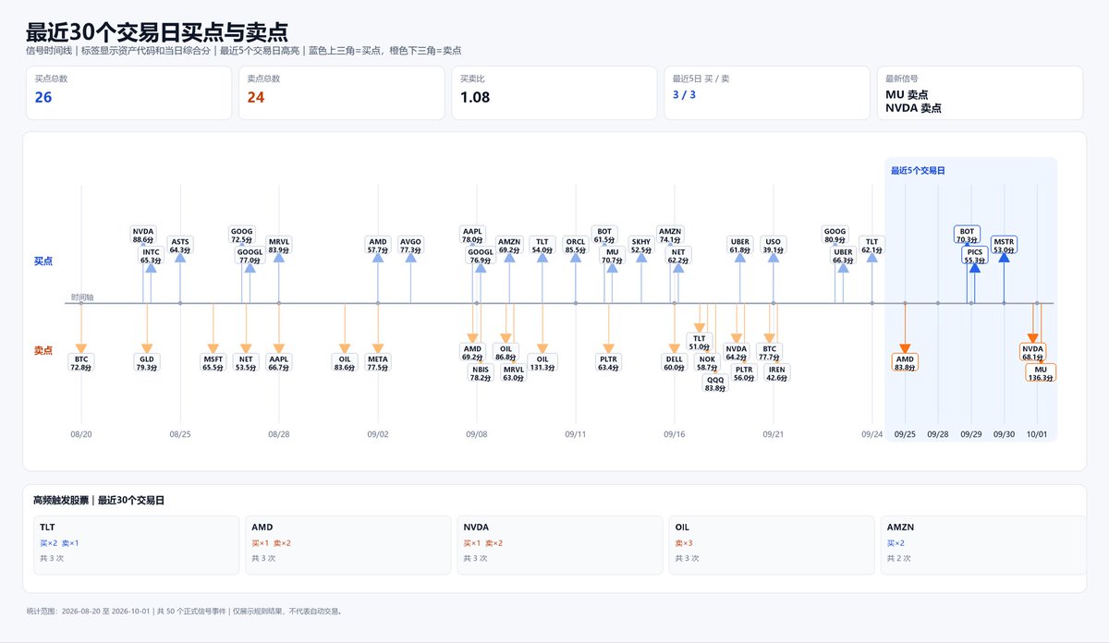This screenshot has height=643, width=1109.
Task: Click the NVDA 64.2分 sell label
Action: coord(737,352)
